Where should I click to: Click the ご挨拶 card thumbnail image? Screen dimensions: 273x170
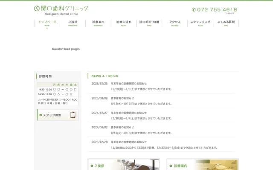point(141,165)
